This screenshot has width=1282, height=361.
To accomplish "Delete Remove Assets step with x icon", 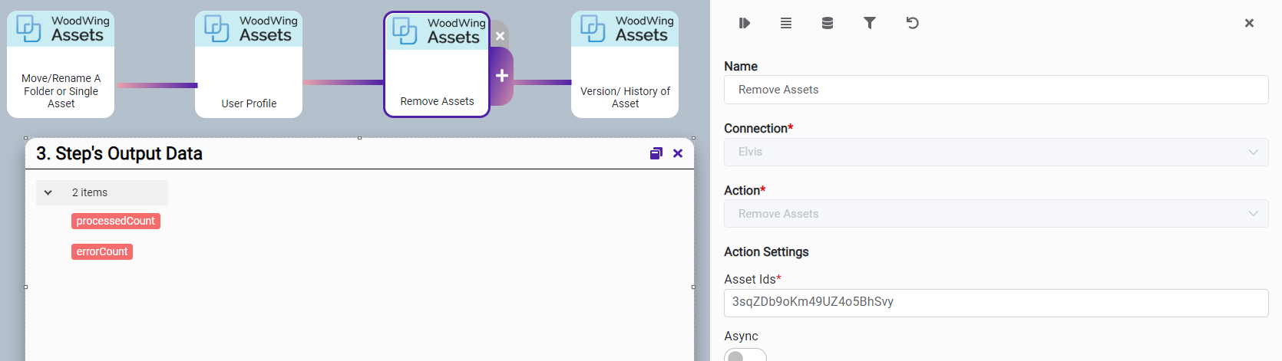I will (500, 36).
